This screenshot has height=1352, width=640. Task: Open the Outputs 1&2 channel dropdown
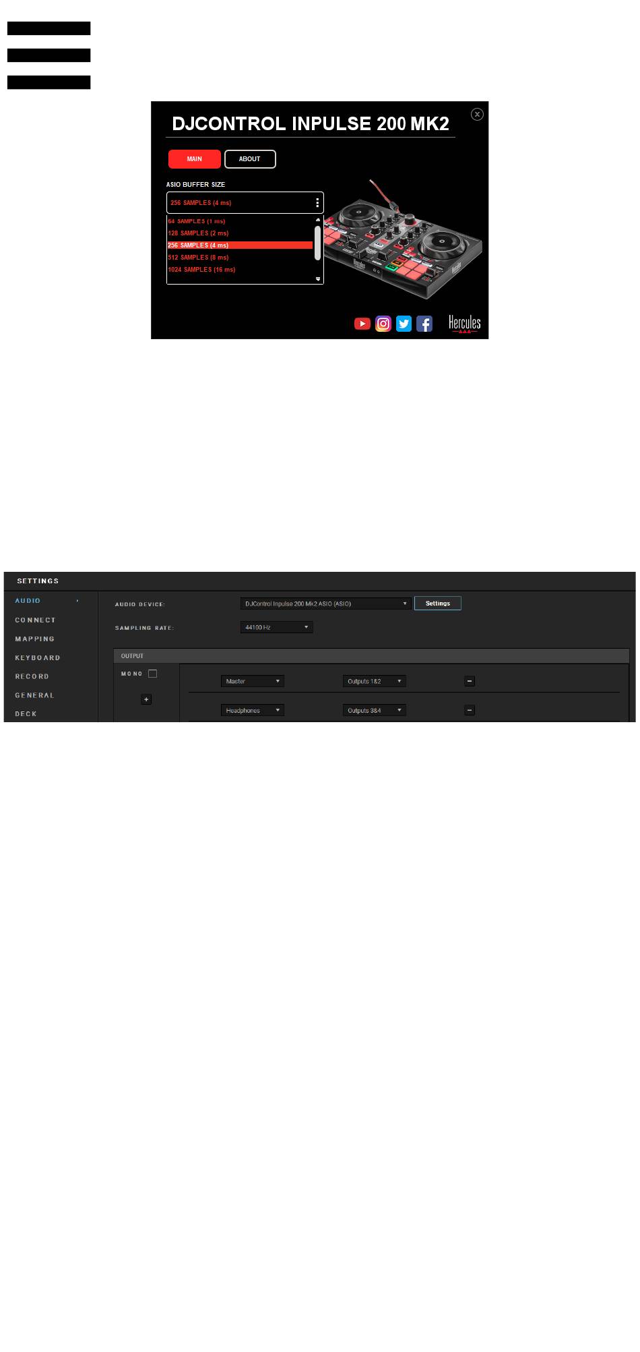point(375,681)
